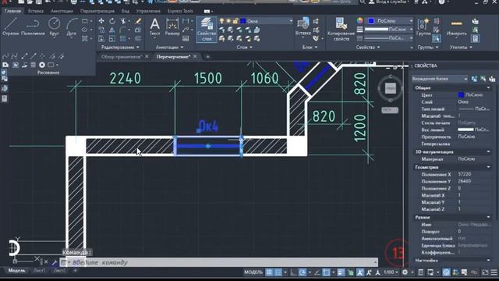Click the workspace switching gear icon
The height and width of the screenshot is (281, 499).
405,272
